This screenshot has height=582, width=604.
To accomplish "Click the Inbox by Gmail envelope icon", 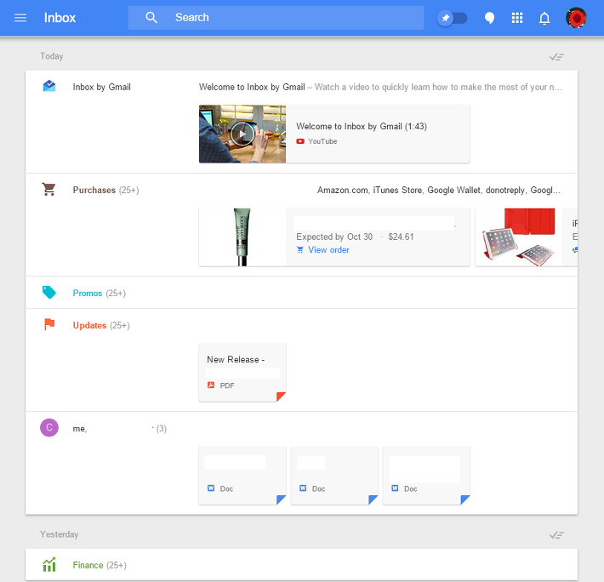I will (49, 86).
